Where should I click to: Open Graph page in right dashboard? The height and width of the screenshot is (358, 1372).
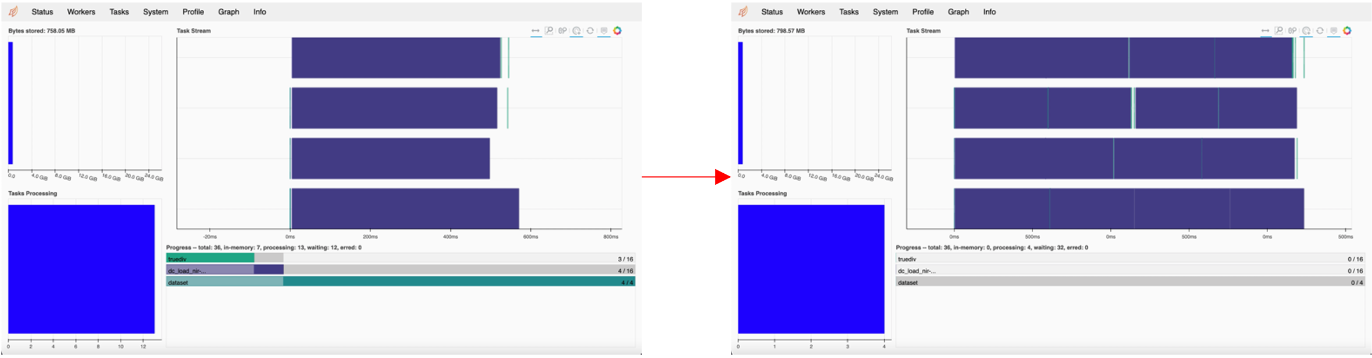pos(958,12)
